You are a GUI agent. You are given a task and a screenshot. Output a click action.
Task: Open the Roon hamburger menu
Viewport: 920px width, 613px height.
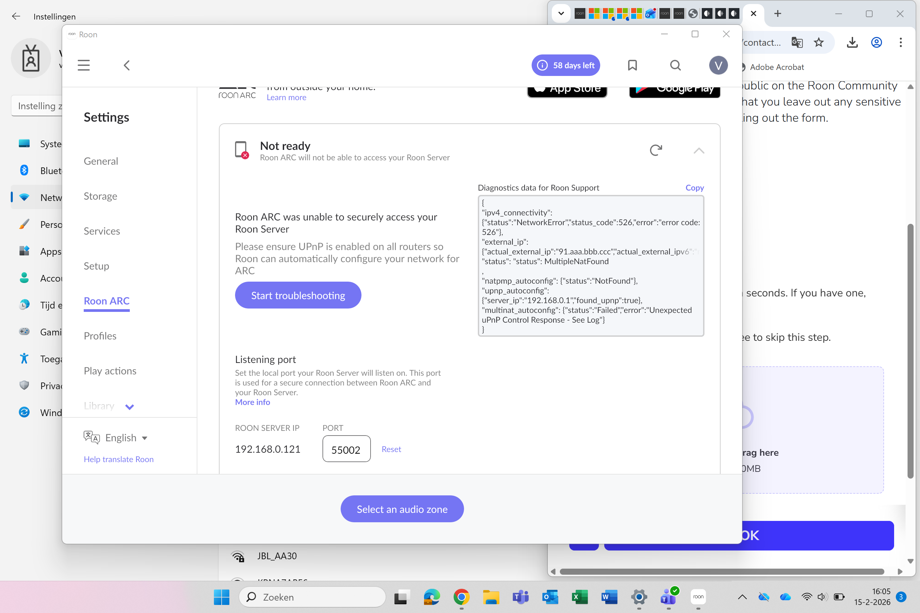[84, 65]
